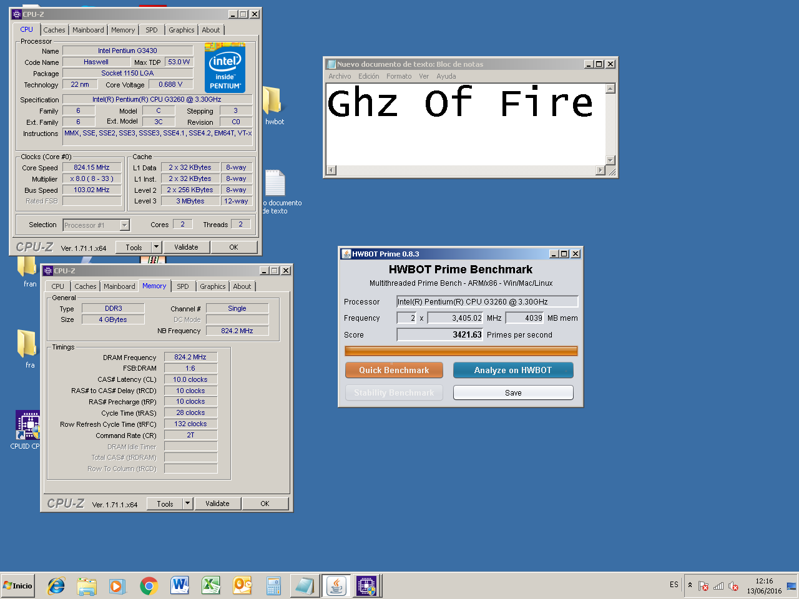Screen dimensions: 799x599
Task: Open Mainboard tab in top CPU-Z window
Action: pos(88,30)
